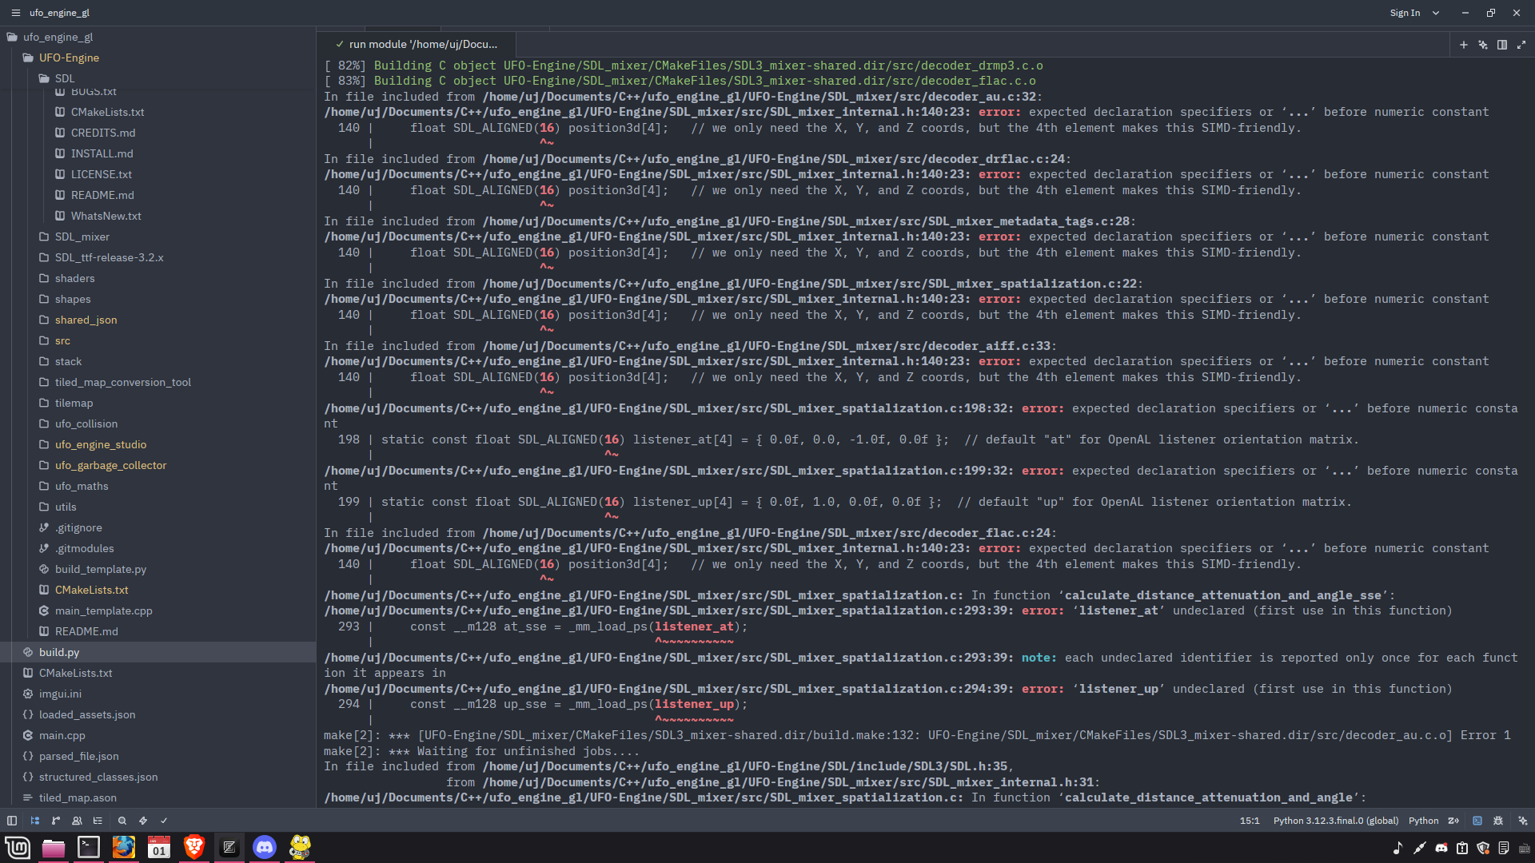Open the outline panel icon

[x=98, y=821]
